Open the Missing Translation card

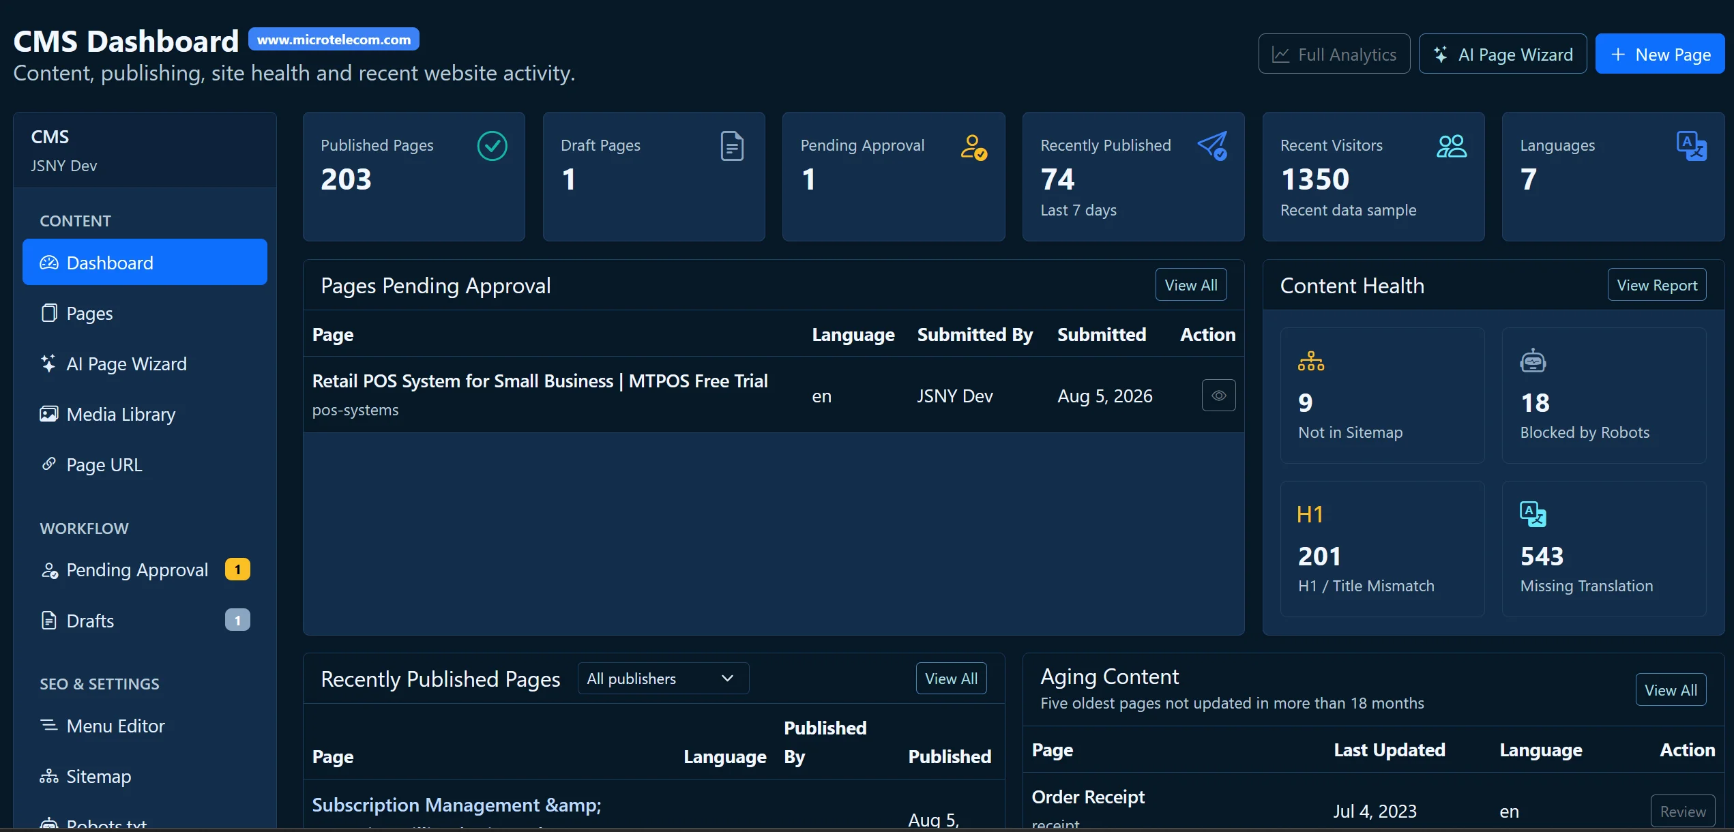point(1604,549)
